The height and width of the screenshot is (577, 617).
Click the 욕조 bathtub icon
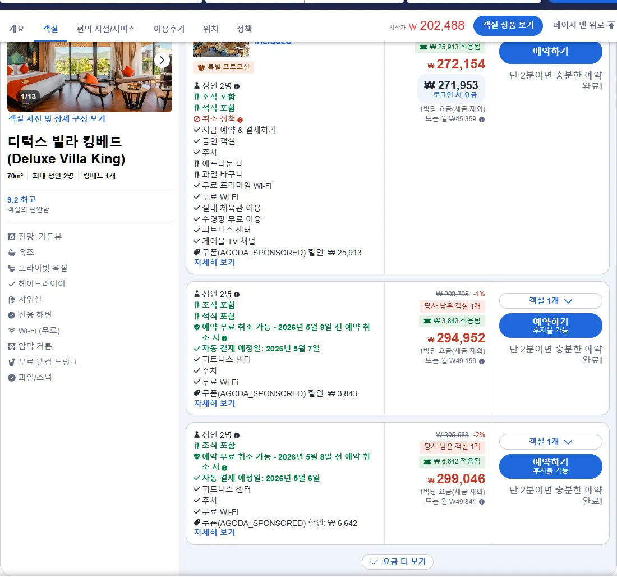[12, 253]
